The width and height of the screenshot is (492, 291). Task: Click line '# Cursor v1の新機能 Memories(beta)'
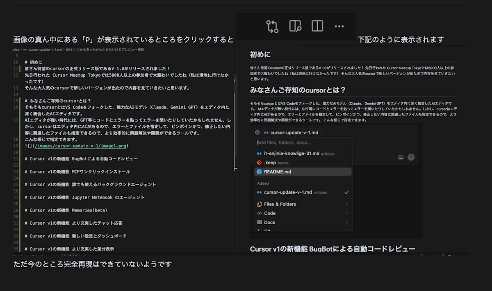coord(66,210)
